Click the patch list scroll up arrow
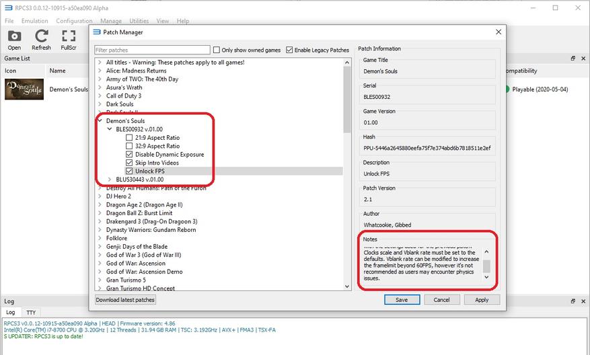This screenshot has width=590, height=355. tap(347, 63)
